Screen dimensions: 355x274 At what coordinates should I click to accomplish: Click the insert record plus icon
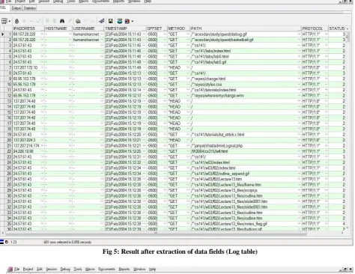tap(25, 21)
